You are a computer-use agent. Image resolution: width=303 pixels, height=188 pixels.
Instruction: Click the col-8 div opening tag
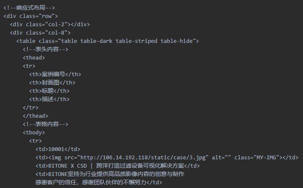[40, 32]
